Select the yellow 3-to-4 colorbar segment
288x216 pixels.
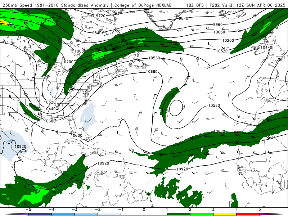(x=225, y=214)
